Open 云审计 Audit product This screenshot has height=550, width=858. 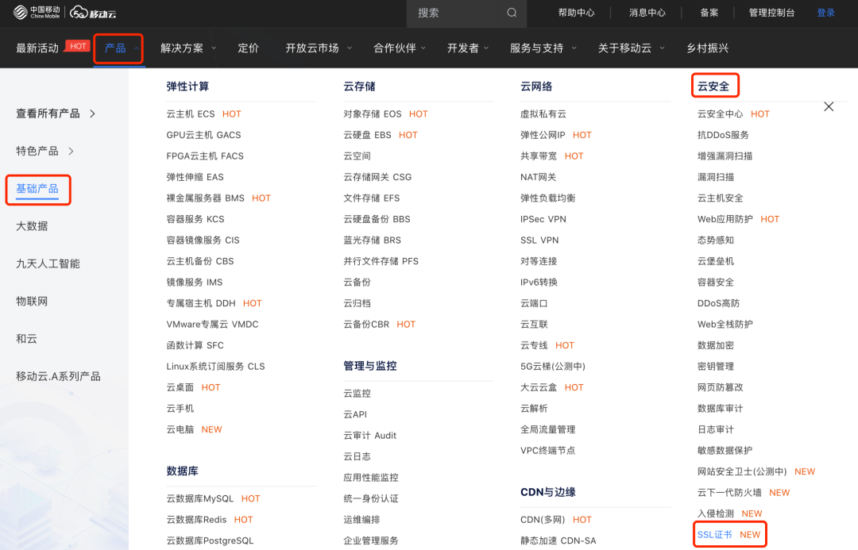click(369, 436)
